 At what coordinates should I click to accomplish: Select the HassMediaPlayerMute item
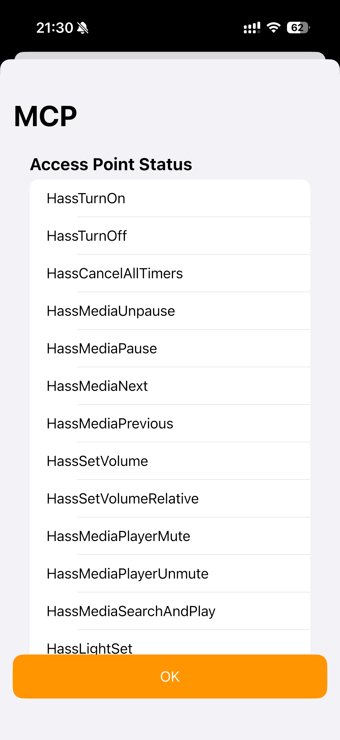[170, 536]
